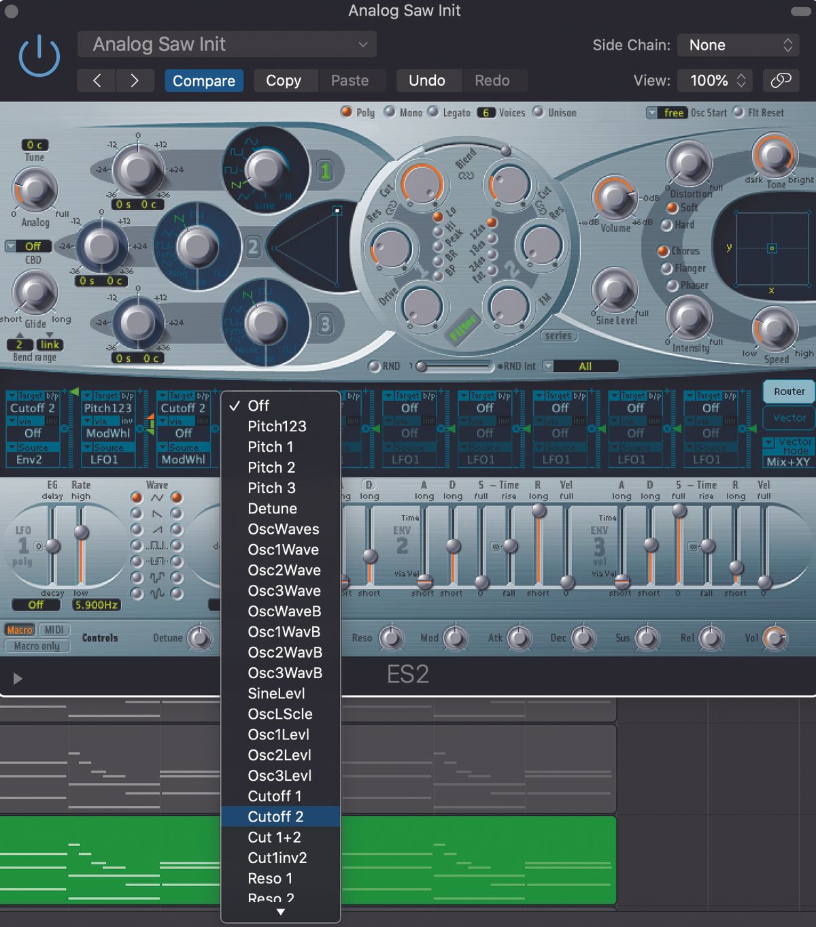
Task: Click Undo in the plugin header
Action: 428,80
